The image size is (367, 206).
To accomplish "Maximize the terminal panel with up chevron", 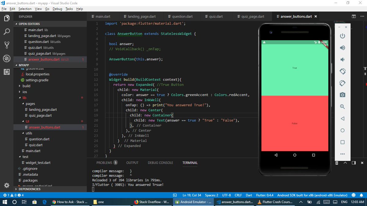I will tap(345, 163).
